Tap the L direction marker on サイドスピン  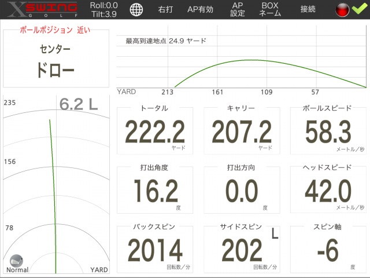[275, 233]
